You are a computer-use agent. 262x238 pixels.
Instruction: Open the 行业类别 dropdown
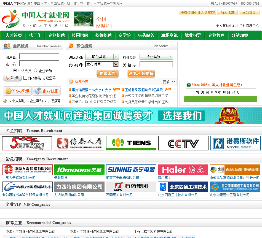[x=156, y=57]
